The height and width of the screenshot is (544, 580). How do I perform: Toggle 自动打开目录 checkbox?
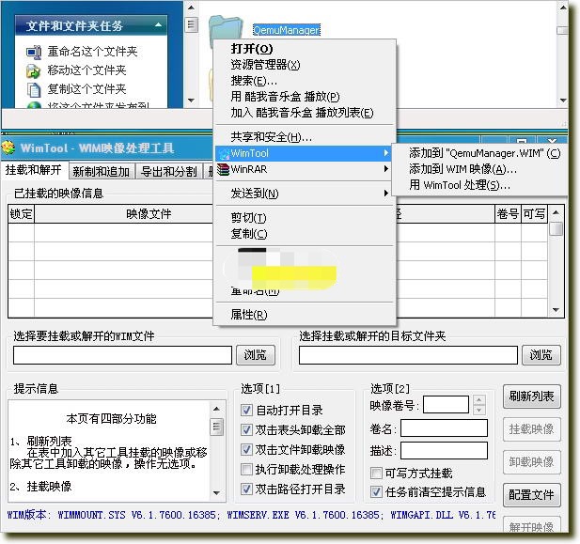pos(246,410)
